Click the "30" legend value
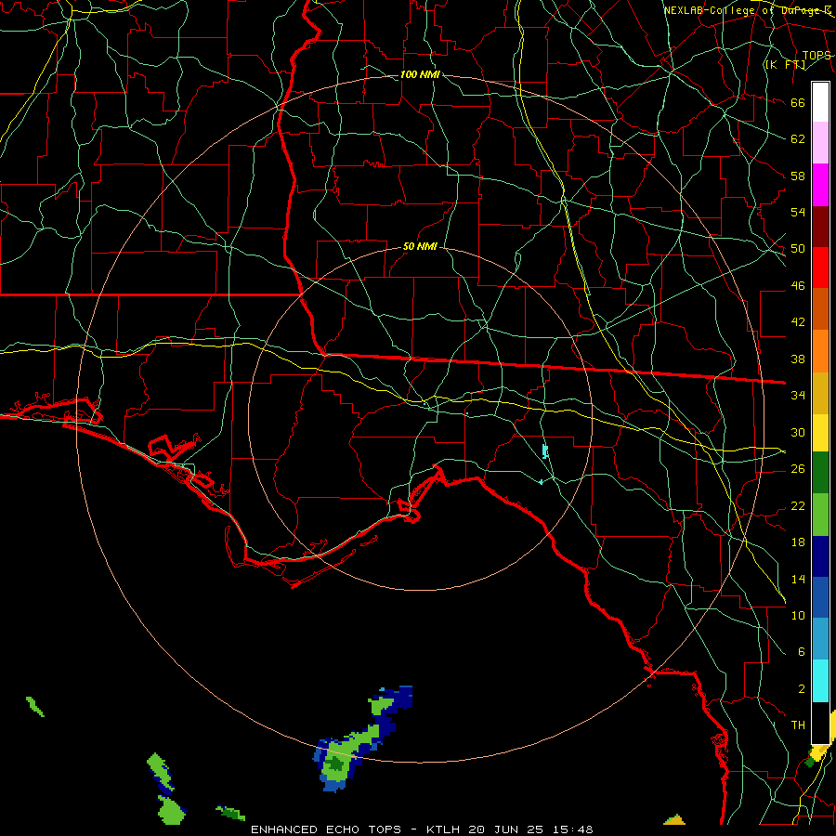 798,432
